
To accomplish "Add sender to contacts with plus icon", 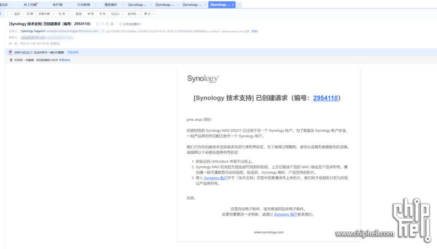I will click(103, 31).
